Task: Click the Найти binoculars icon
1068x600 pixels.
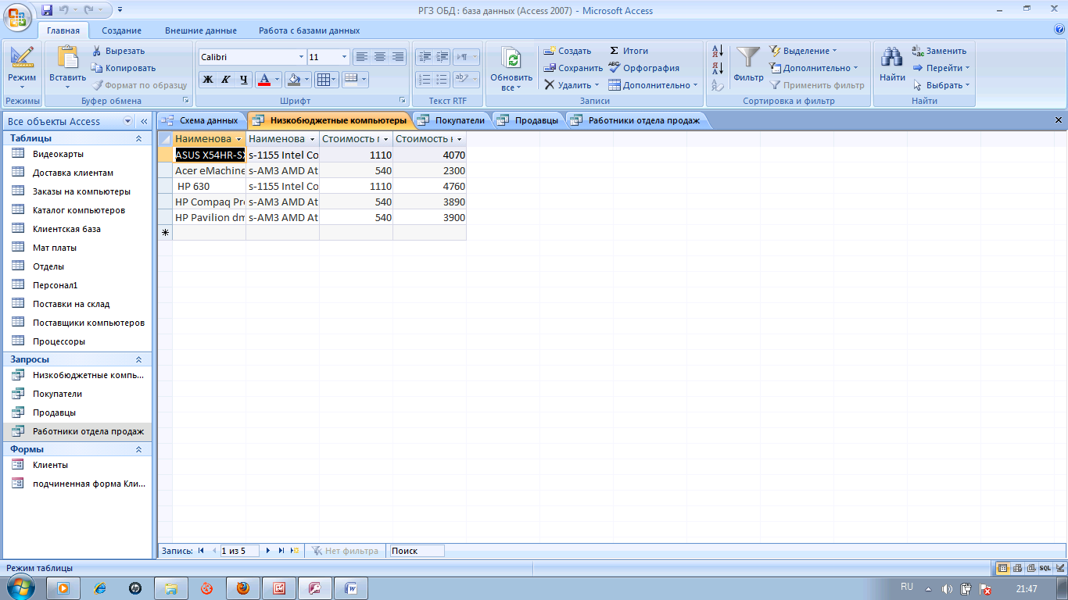Action: click(x=892, y=58)
